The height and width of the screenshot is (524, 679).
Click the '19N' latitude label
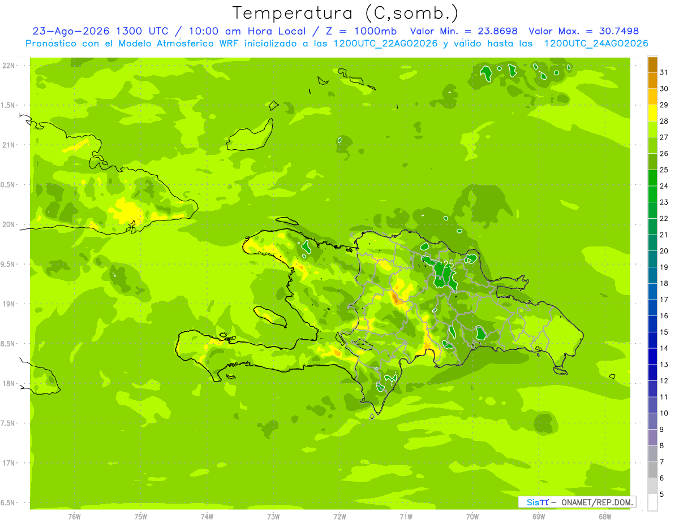[9, 304]
